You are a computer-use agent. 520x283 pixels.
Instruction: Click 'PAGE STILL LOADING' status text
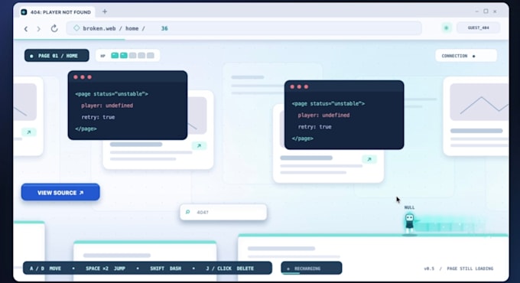[470, 268]
